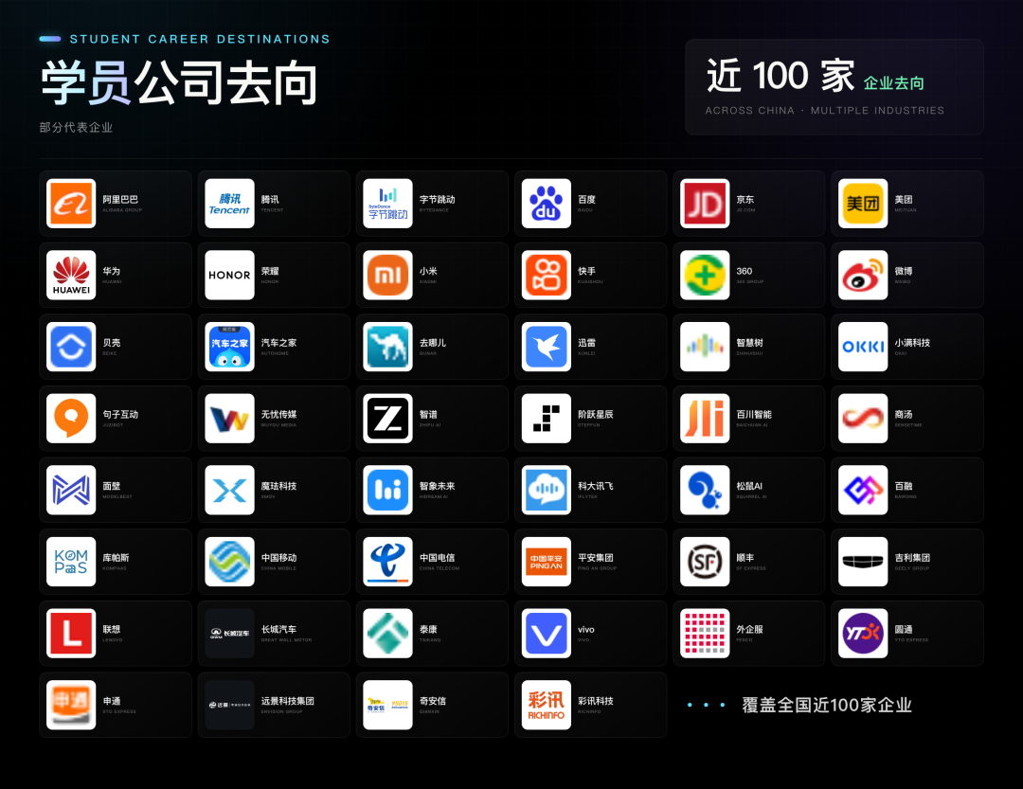The width and height of the screenshot is (1023, 789).
Task: Select the yellow Meituan logo
Action: [863, 204]
